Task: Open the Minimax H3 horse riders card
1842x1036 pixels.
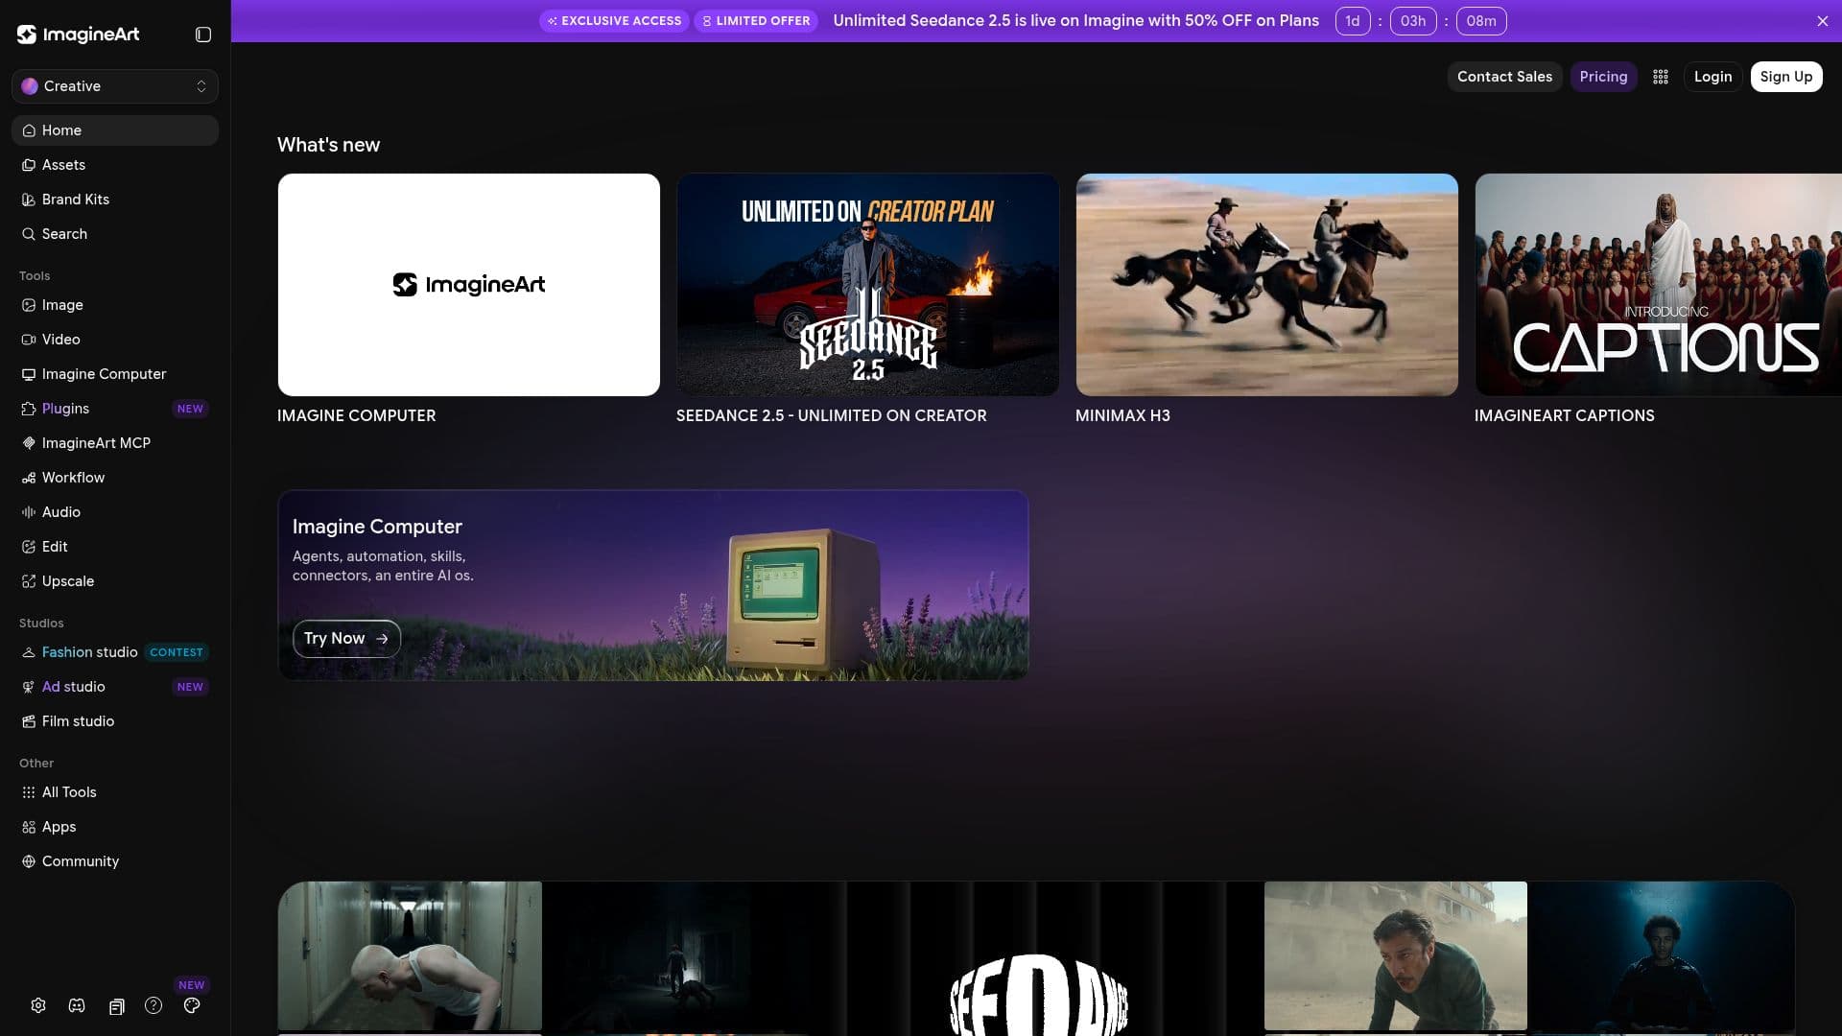Action: 1267,285
